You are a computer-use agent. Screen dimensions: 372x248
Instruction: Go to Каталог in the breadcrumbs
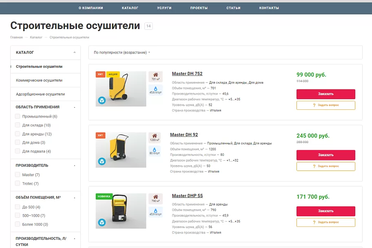(36, 37)
